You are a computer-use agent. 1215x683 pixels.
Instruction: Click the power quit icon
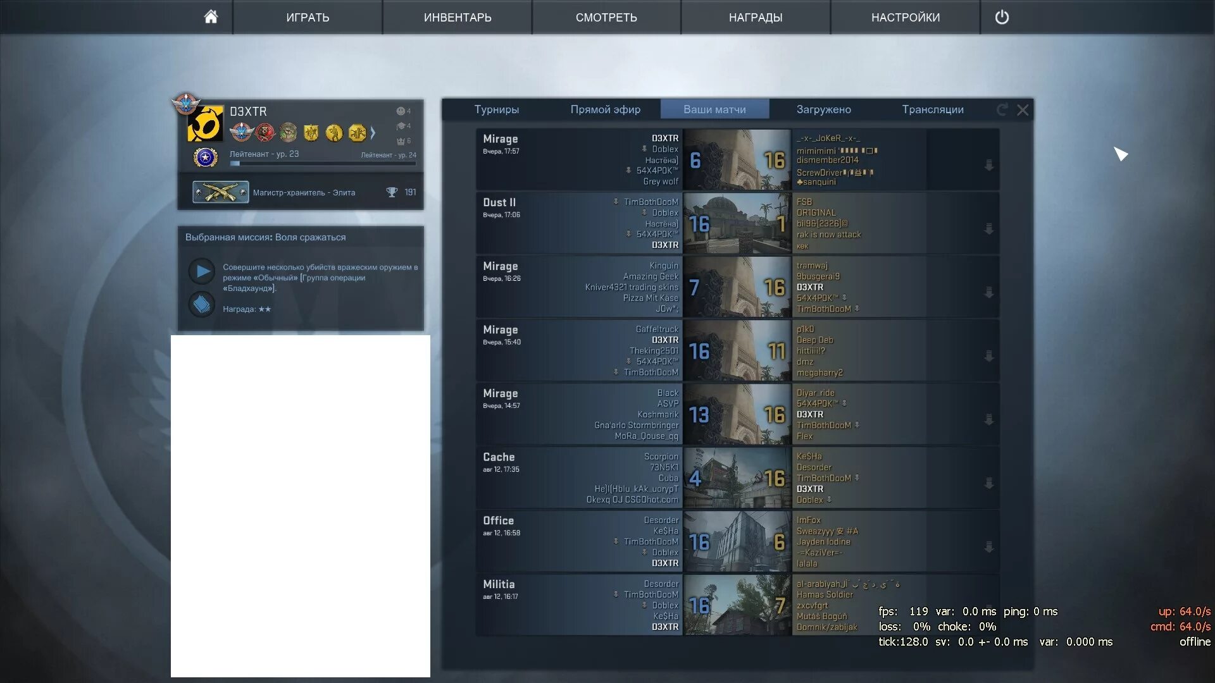click(x=1002, y=17)
